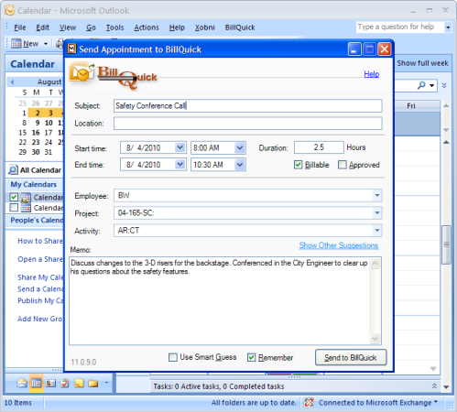Viewport: 457px width, 412px height.
Task: Click the All Calendar search icon
Action: 13,170
